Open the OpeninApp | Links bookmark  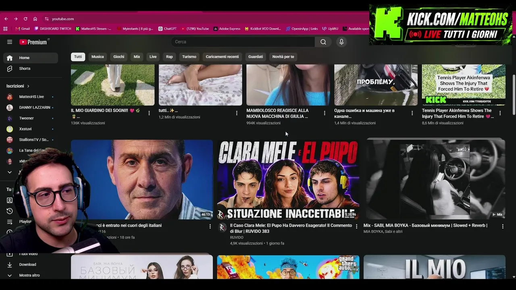tap(302, 29)
